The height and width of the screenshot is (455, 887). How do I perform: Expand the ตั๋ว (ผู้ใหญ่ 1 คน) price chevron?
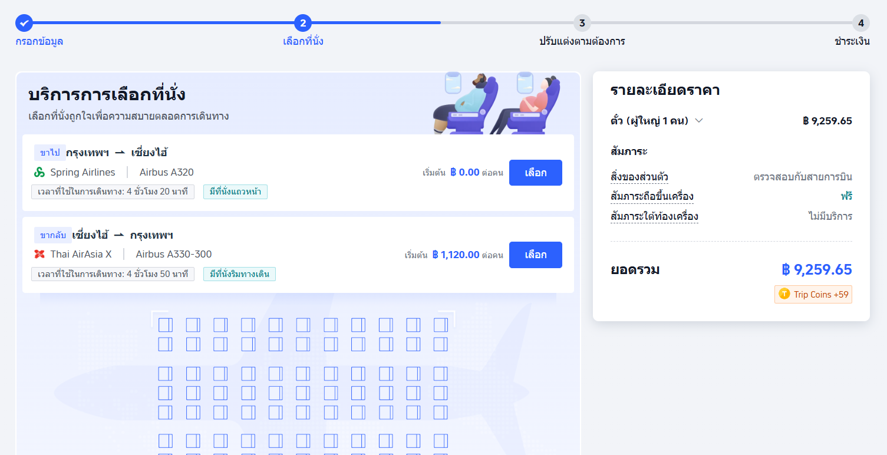[699, 121]
